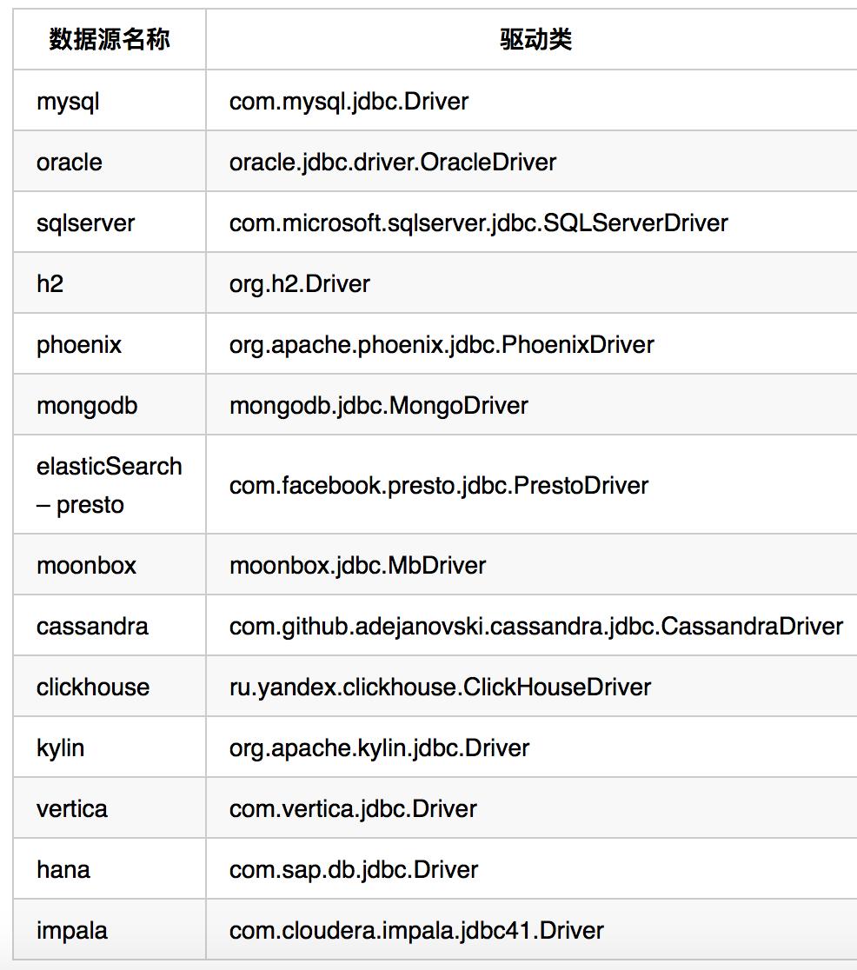Viewport: 857px width, 970px height.
Task: Select the mysql data source cell
Action: click(x=68, y=102)
